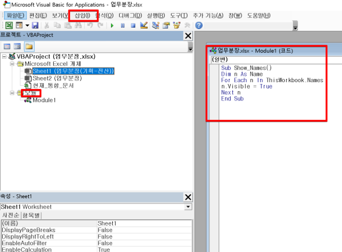Switch to the 항목별 tab

[x=31, y=215]
